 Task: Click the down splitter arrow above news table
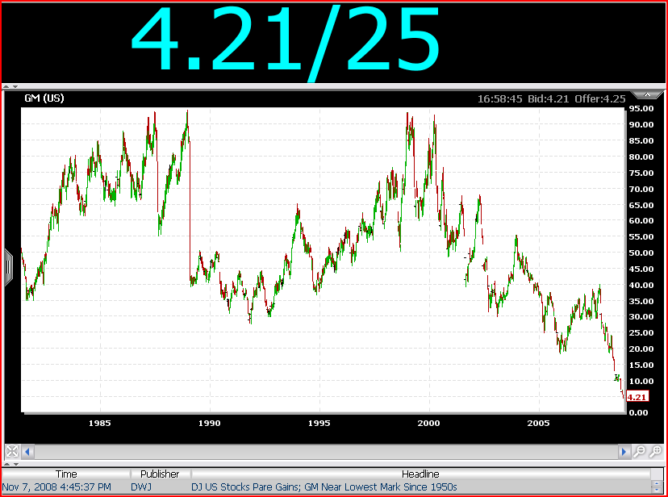coord(15,464)
